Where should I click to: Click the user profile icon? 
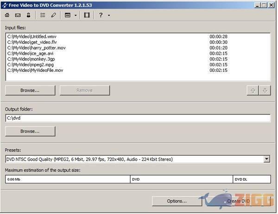(x=28, y=15)
